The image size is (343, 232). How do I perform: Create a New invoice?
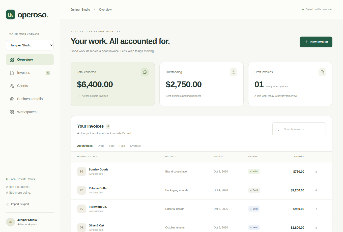(x=316, y=42)
